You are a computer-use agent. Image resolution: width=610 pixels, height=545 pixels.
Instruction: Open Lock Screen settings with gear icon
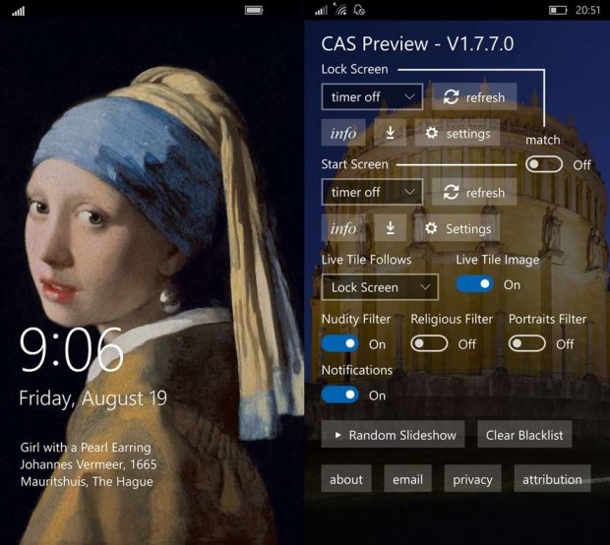click(x=457, y=133)
